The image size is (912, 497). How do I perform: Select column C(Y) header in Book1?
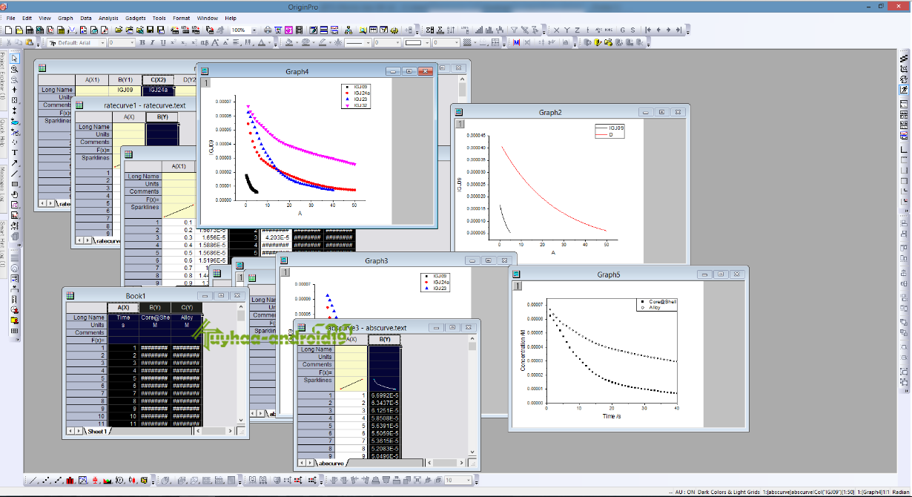(186, 307)
